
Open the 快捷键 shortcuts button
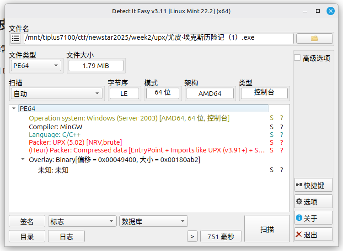(313, 185)
